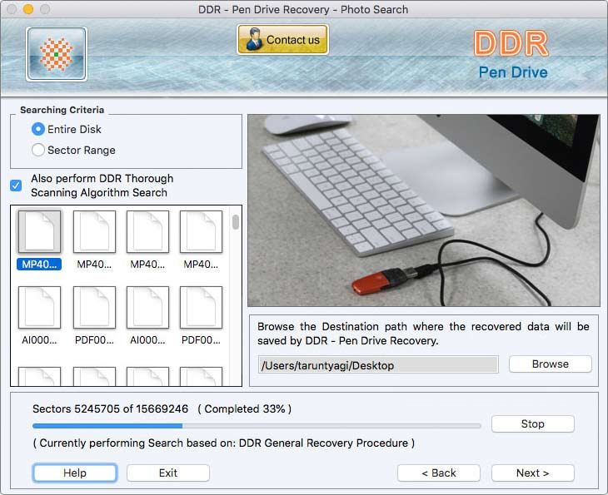Select the second AI000... file icon
Screen dimensions: 608x495
pyautogui.click(x=147, y=307)
